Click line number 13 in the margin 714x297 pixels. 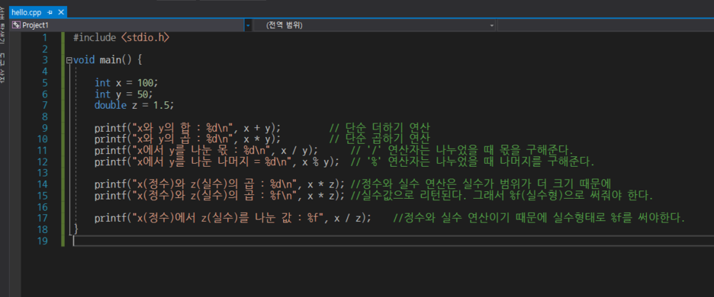(x=42, y=173)
